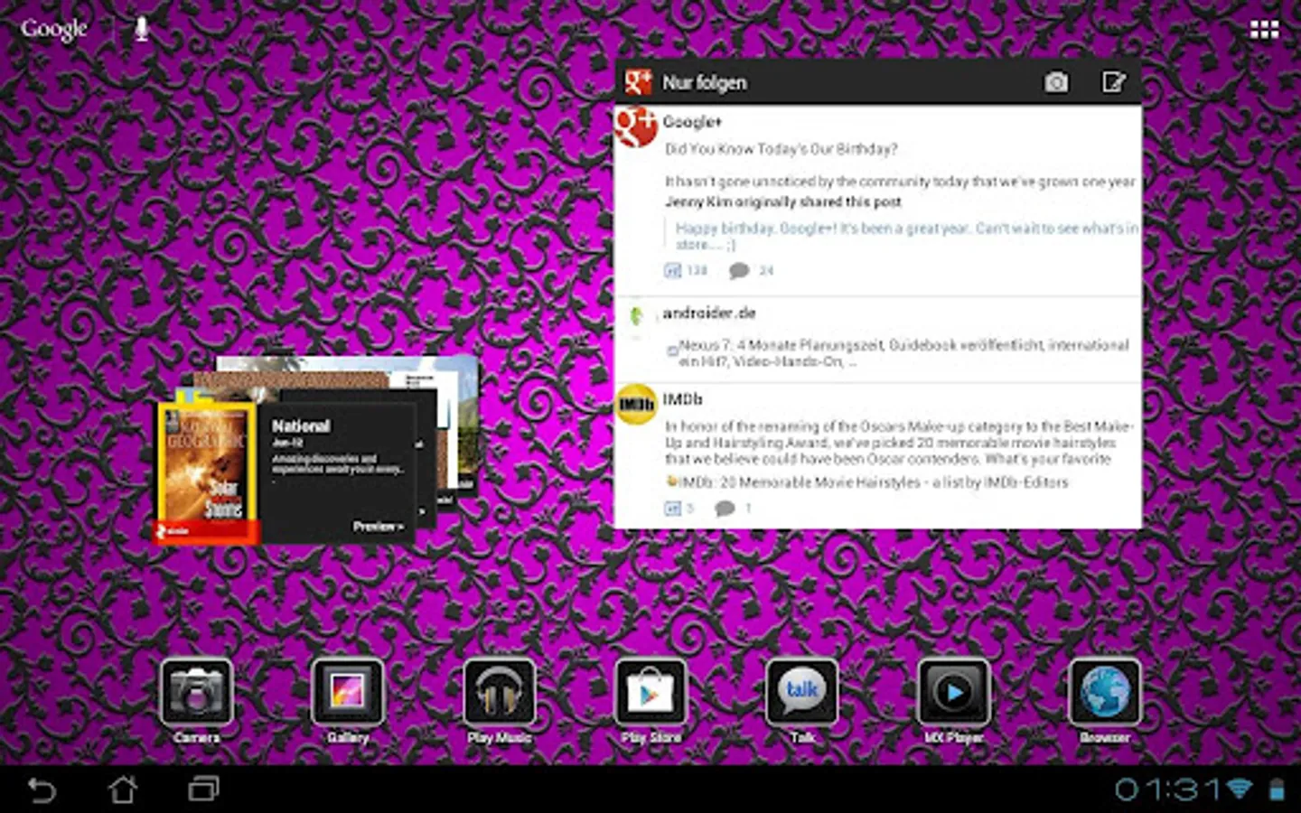The width and height of the screenshot is (1301, 813).
Task: Tap the Google+ logo in the widget header
Action: coord(638,82)
